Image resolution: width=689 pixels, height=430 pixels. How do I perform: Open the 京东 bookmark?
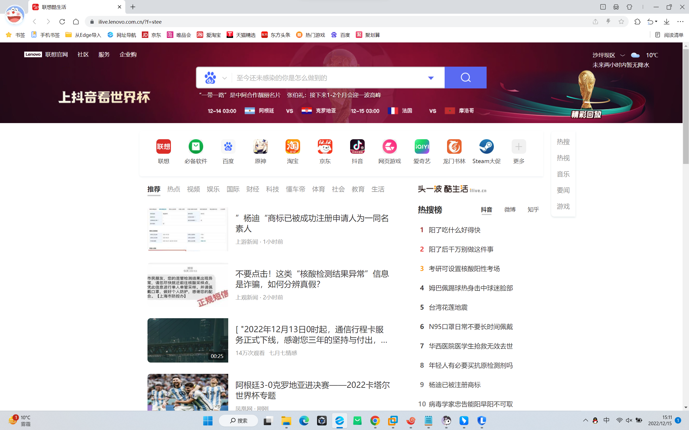pos(152,35)
